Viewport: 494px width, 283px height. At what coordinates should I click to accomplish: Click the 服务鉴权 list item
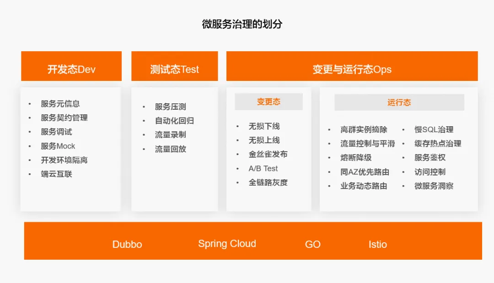click(x=430, y=158)
